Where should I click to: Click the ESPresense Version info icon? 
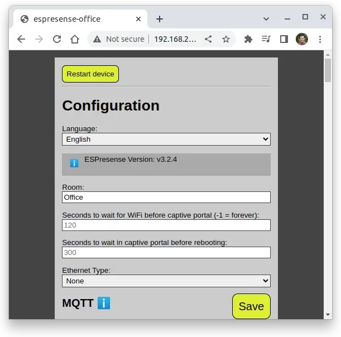click(74, 163)
